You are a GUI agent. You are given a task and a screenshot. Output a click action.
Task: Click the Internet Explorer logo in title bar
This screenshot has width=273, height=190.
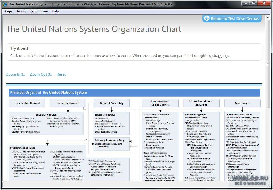click(5, 4)
